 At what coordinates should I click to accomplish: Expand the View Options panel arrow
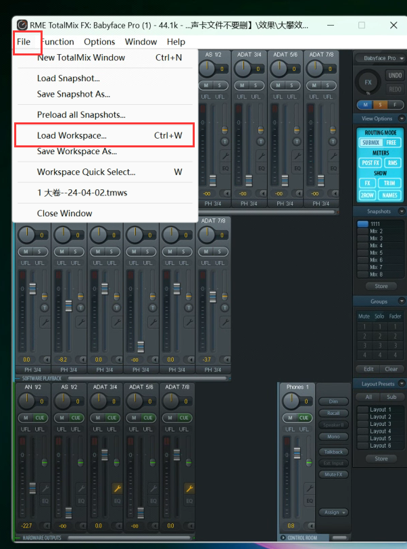pos(402,119)
